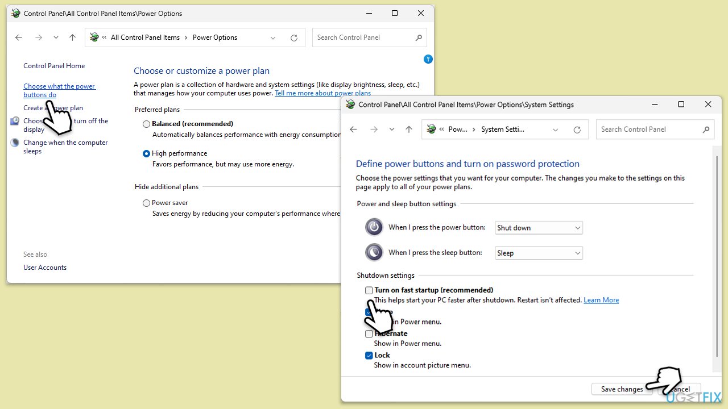
Task: Expand address history dropdown in System Settings window
Action: pyautogui.click(x=556, y=130)
